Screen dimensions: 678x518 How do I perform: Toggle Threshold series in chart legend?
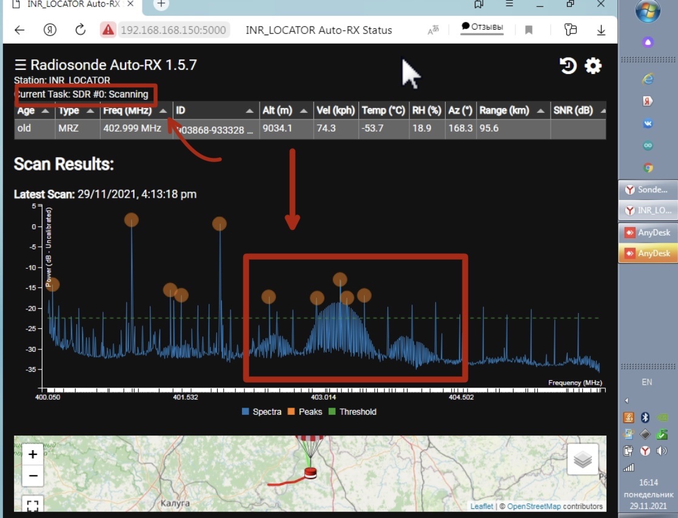pos(352,412)
